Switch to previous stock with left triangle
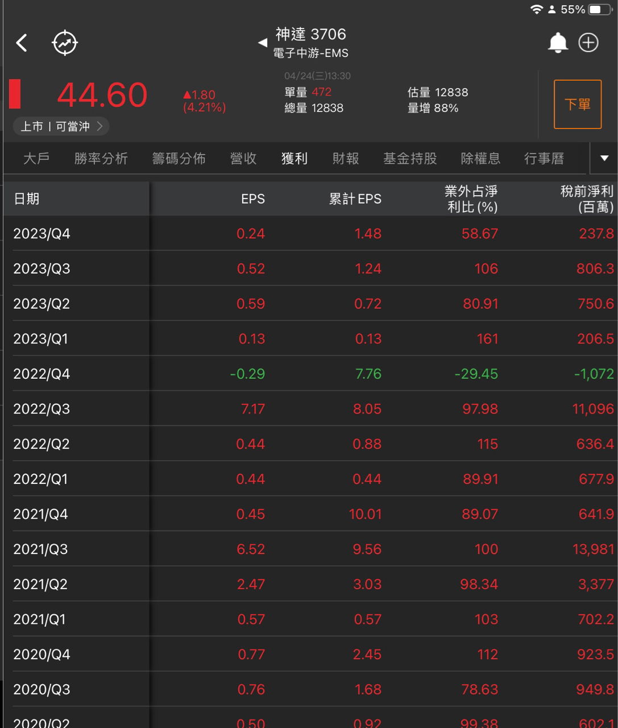The width and height of the screenshot is (618, 728). 262,42
